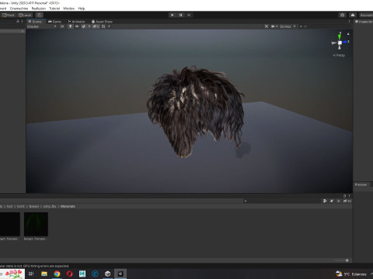Open the Cloud services icon
The height and width of the screenshot is (279, 373).
[353, 15]
